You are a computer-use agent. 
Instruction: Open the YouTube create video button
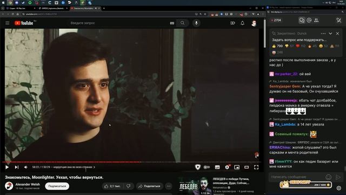pos(232,23)
